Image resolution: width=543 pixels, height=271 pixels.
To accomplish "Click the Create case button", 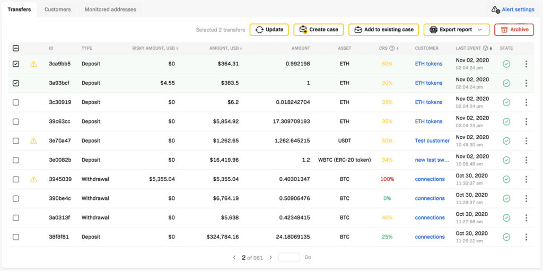I will (319, 30).
